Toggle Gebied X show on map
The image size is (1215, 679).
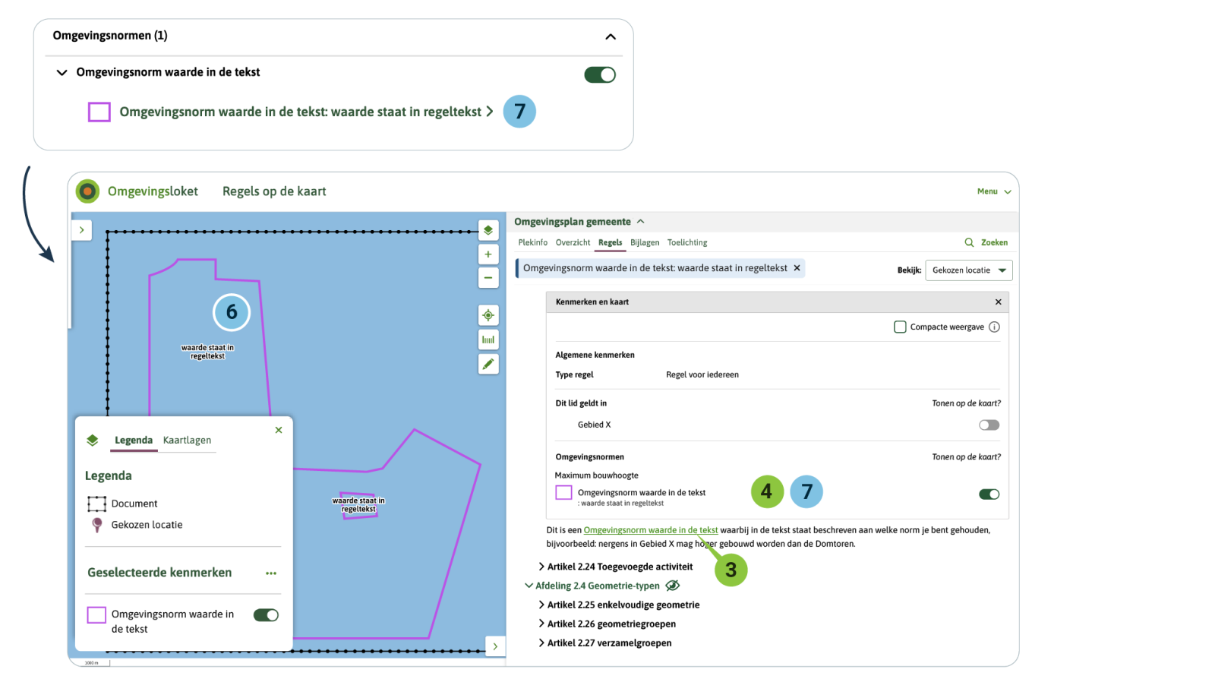click(x=989, y=425)
